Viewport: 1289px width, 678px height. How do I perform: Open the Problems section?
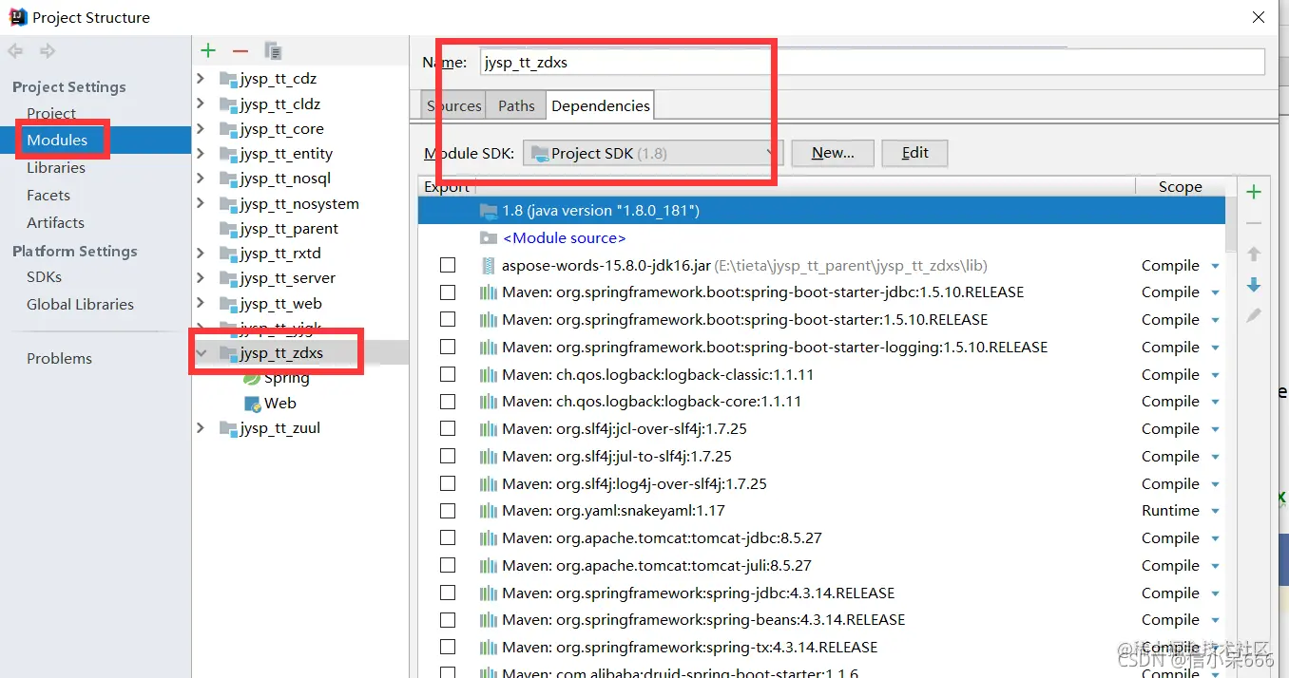pos(59,359)
